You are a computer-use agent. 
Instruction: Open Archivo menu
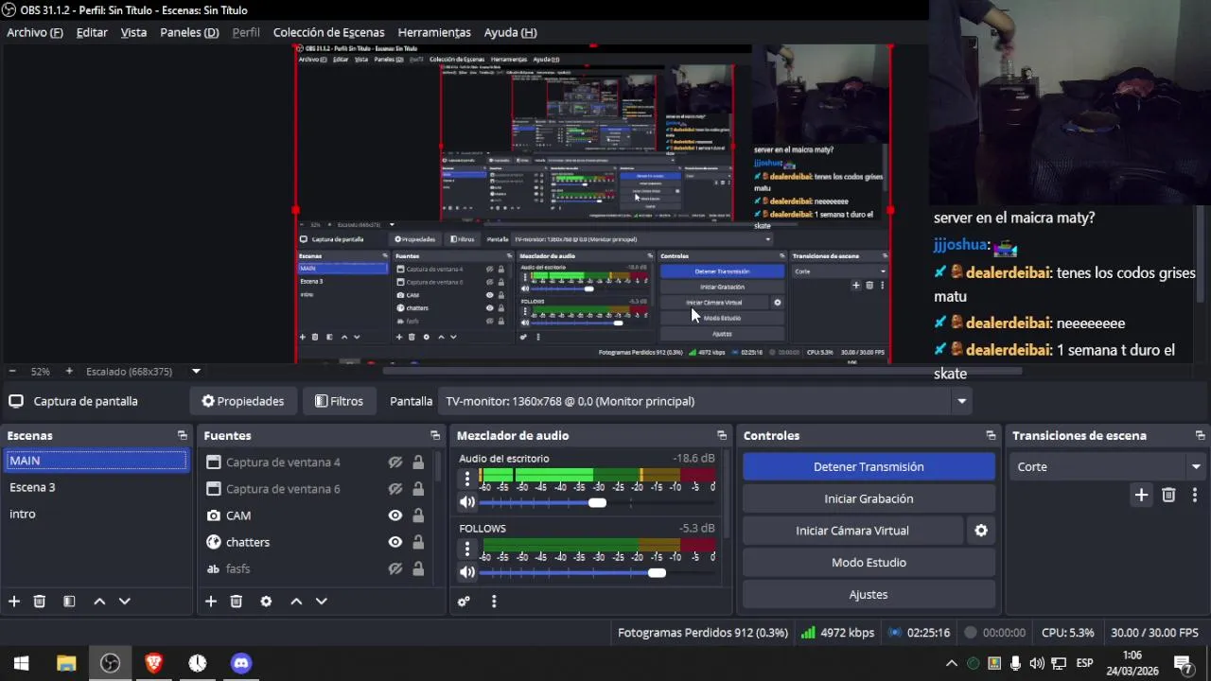35,32
